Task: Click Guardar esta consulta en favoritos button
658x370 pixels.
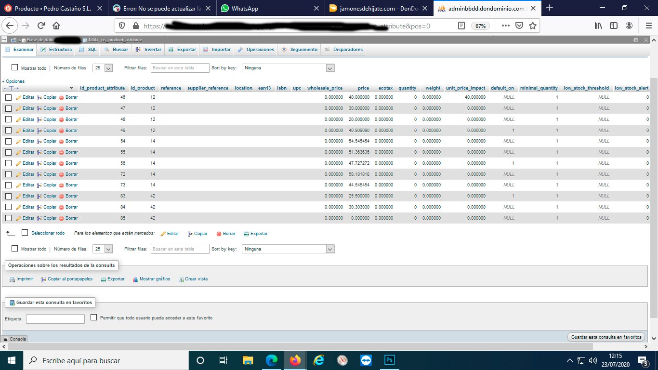Action: (x=606, y=337)
